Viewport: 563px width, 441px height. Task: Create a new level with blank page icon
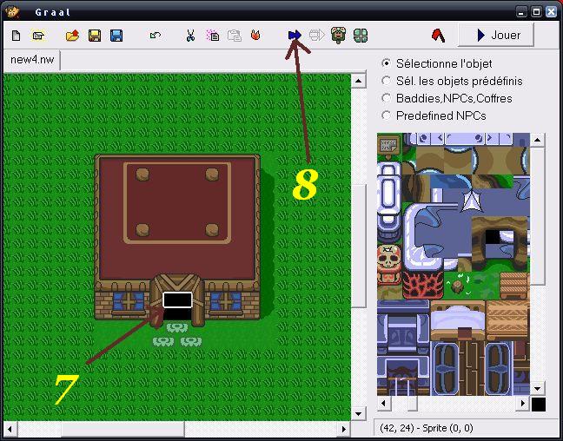click(x=17, y=36)
